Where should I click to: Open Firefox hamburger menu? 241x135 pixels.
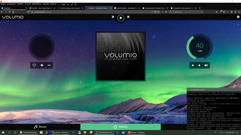[239, 12]
